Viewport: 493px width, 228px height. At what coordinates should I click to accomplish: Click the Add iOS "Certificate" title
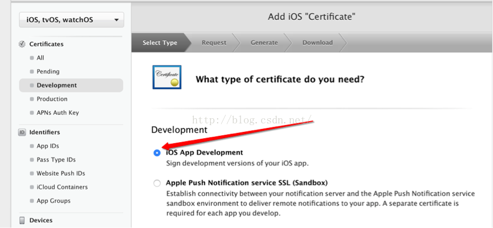click(312, 16)
